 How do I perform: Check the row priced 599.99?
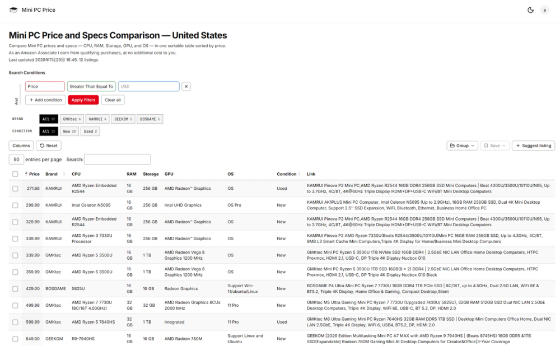[15, 322]
